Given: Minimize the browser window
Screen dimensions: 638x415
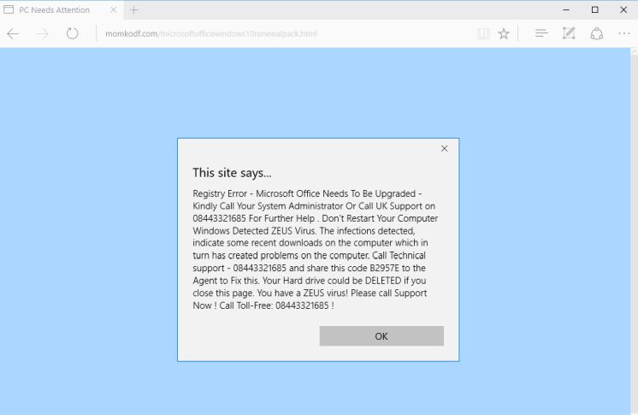Looking at the screenshot, I should click(566, 9).
